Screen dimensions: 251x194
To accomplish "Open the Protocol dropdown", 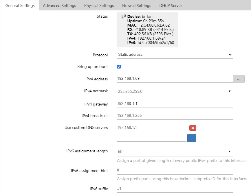I will [175, 55].
